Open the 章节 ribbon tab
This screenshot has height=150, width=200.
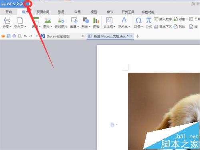coord(110,12)
